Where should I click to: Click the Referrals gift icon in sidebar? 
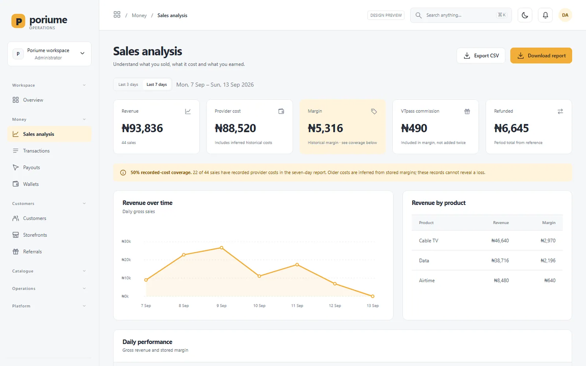point(15,251)
